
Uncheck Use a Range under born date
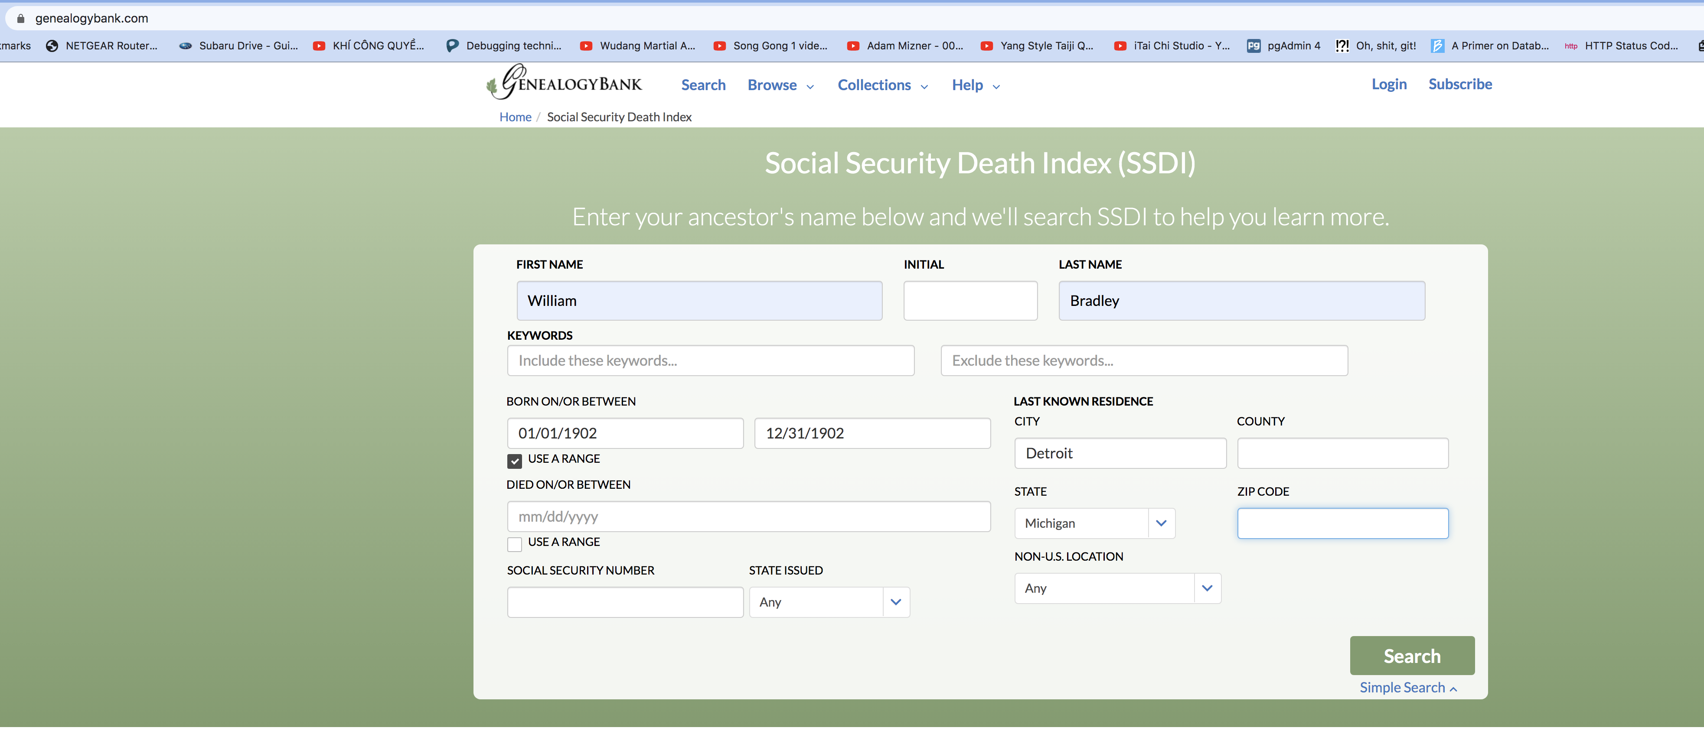pyautogui.click(x=515, y=461)
